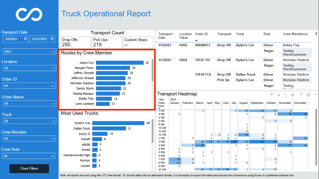Open the start date calendar picker icon
Image resolution: width=319 pixels, height=179 pixels.
[25, 39]
